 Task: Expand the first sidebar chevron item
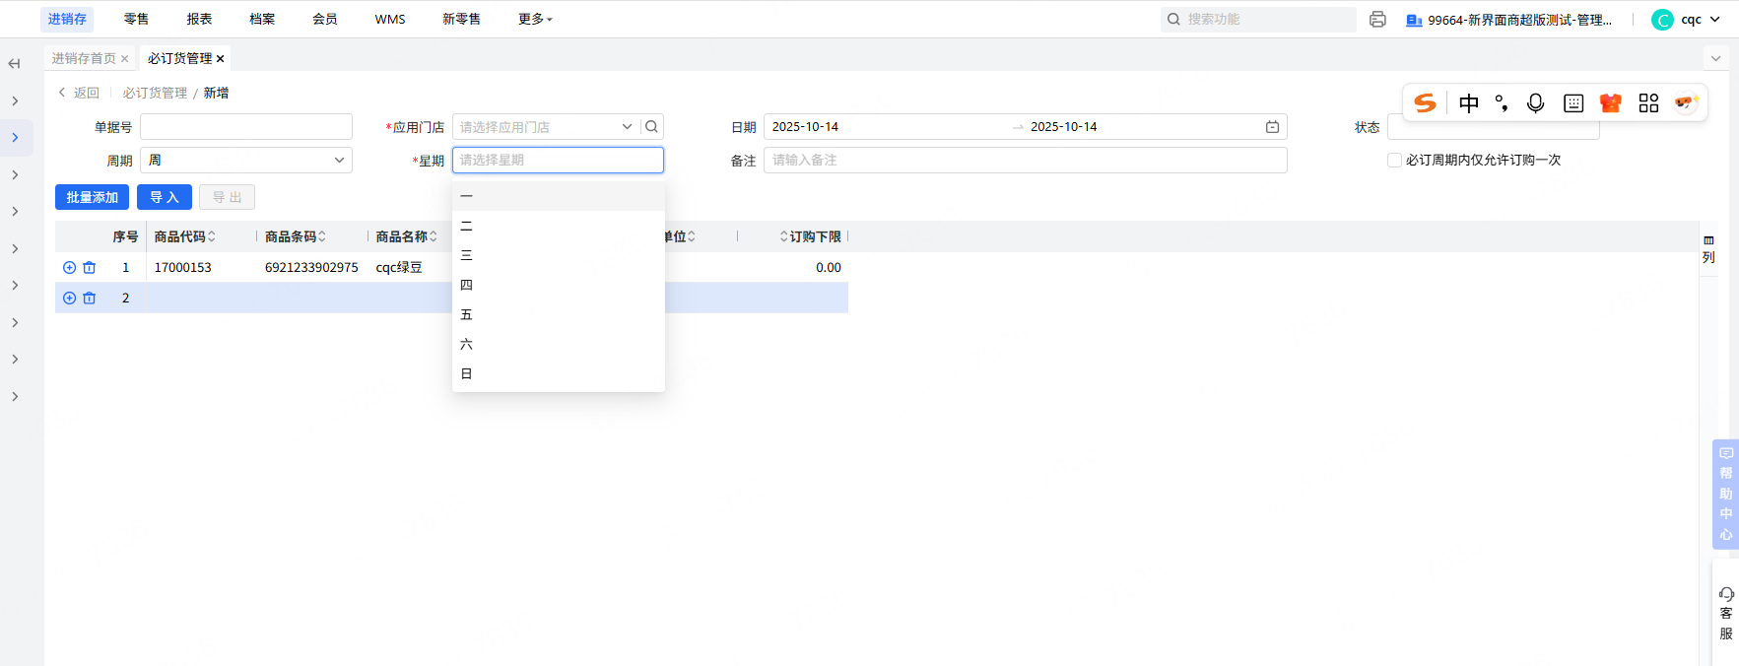point(15,100)
